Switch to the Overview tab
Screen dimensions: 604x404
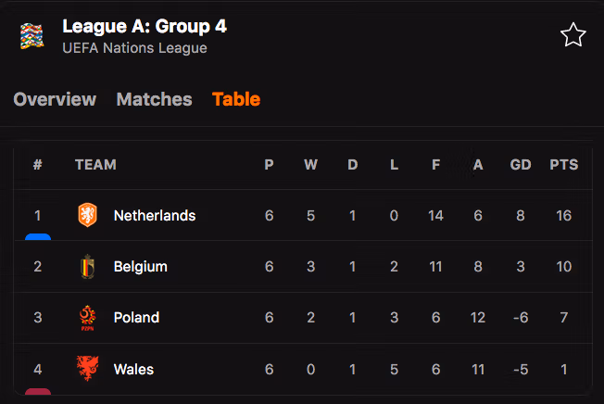point(55,99)
